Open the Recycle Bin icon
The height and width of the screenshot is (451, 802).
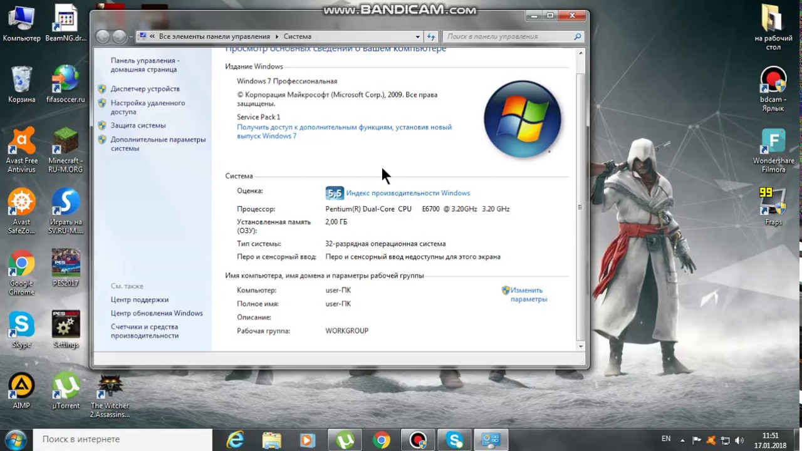21,85
